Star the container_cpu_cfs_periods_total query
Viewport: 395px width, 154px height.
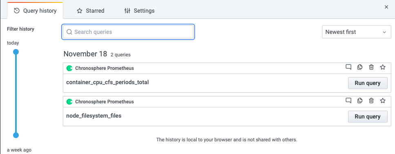pos(383,67)
